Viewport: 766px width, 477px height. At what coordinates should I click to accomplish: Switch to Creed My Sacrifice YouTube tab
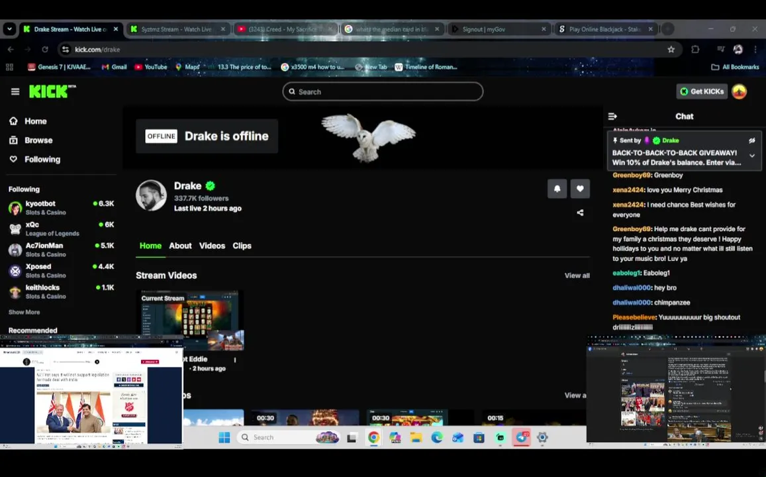(285, 29)
